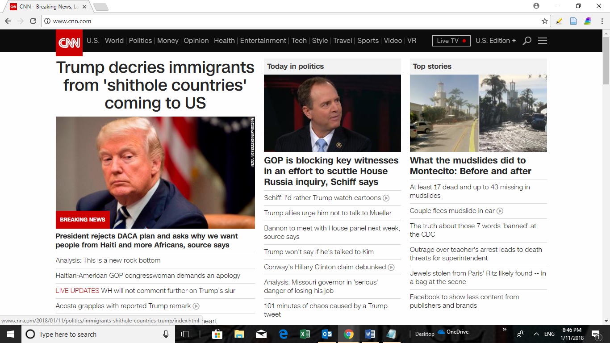The image size is (610, 343).
Task: Open the hamburger menu on CNN
Action: (x=543, y=41)
